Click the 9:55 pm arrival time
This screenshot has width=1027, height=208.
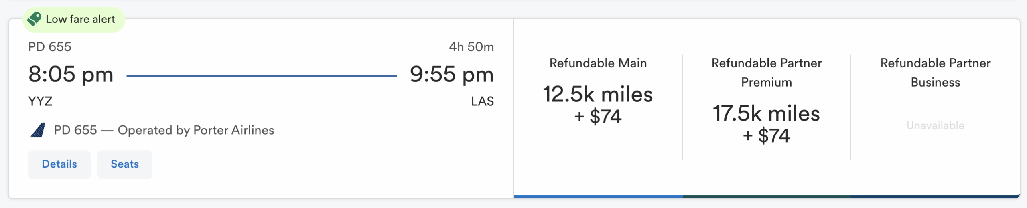pyautogui.click(x=451, y=75)
